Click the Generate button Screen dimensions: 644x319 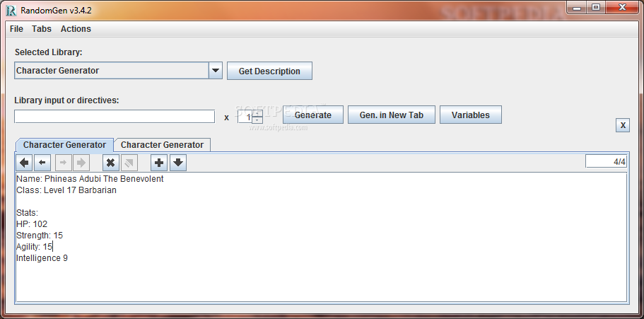pos(313,115)
